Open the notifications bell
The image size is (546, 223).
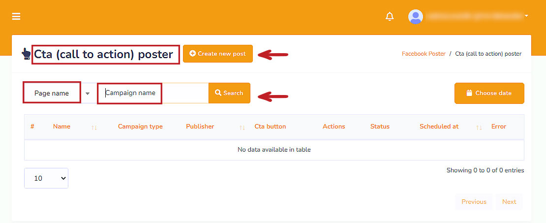[x=390, y=16]
